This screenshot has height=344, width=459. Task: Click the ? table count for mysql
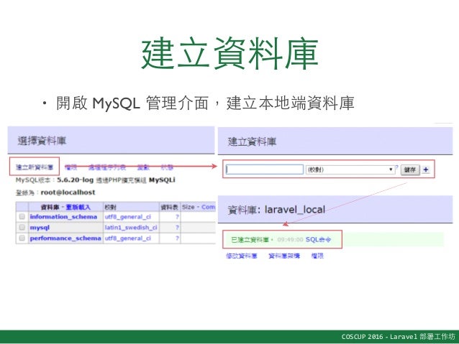177,228
